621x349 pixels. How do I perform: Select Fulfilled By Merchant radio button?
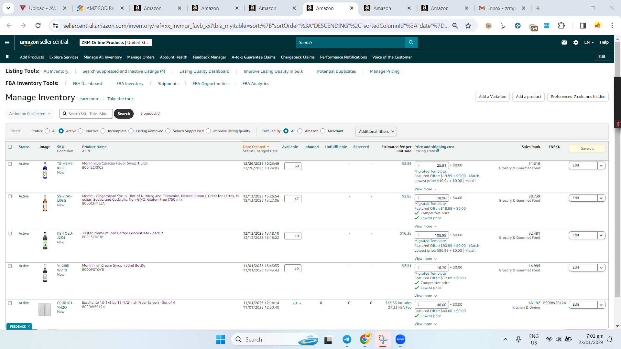click(x=323, y=131)
